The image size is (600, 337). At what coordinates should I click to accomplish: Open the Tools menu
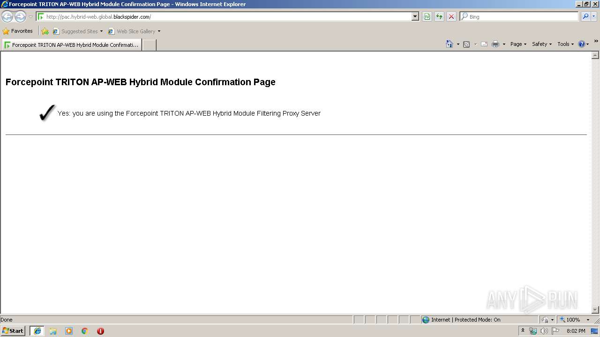point(565,44)
